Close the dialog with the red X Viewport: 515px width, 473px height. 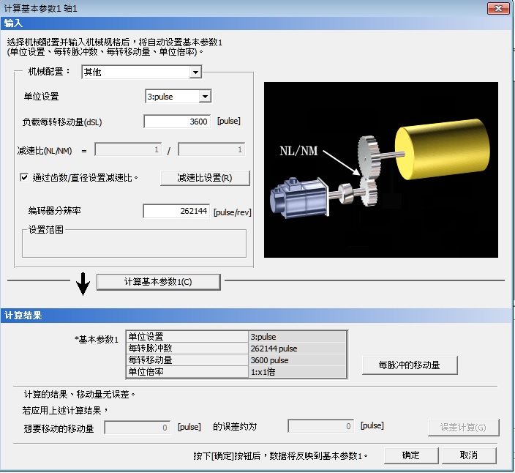[499, 7]
